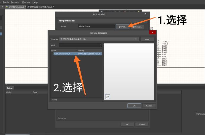Open the Help menu
The height and width of the screenshot is (135, 205).
tap(35, 2)
